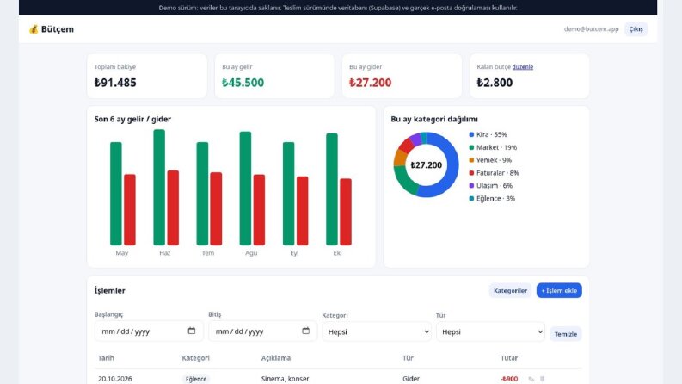The width and height of the screenshot is (682, 384).
Task: Click the ₺45.500 monthly income value
Action: 243,83
